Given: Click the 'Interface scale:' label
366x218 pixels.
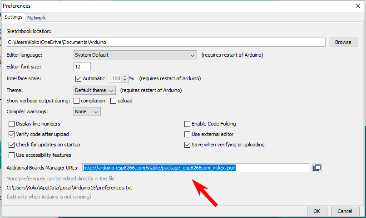Looking at the screenshot, I should click(x=24, y=78).
